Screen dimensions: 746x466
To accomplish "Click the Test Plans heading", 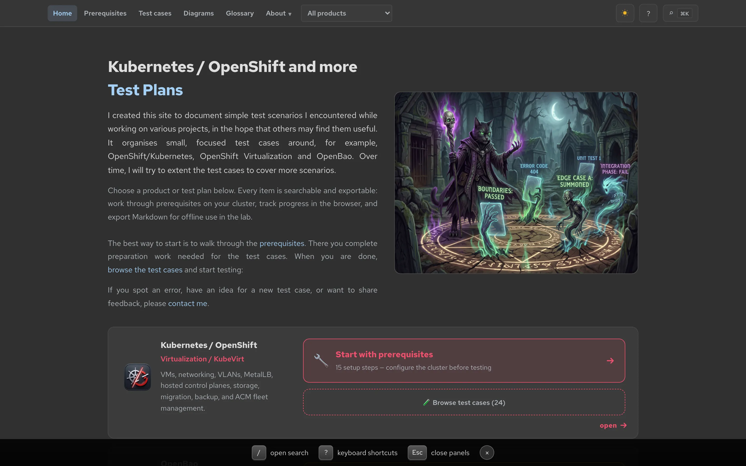I will click(x=145, y=90).
